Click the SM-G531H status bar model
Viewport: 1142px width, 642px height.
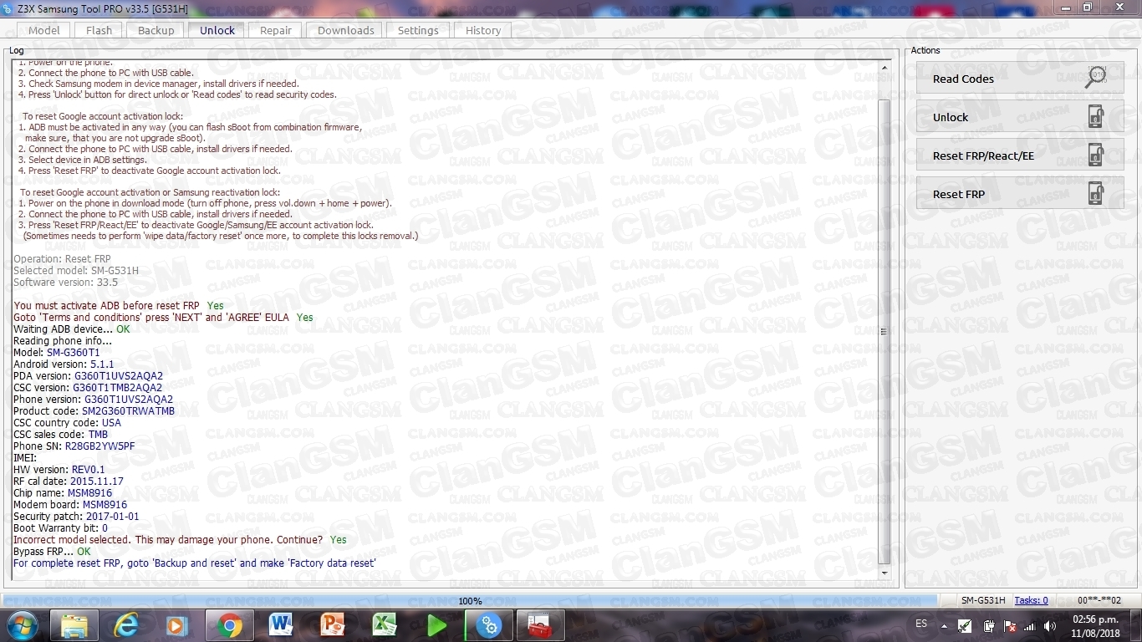tap(982, 600)
